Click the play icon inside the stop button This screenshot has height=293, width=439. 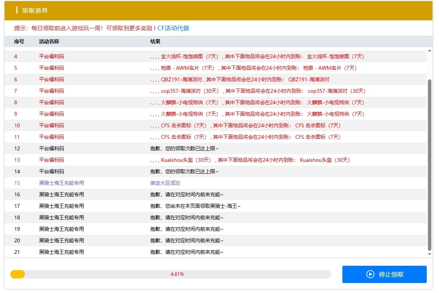pos(370,274)
